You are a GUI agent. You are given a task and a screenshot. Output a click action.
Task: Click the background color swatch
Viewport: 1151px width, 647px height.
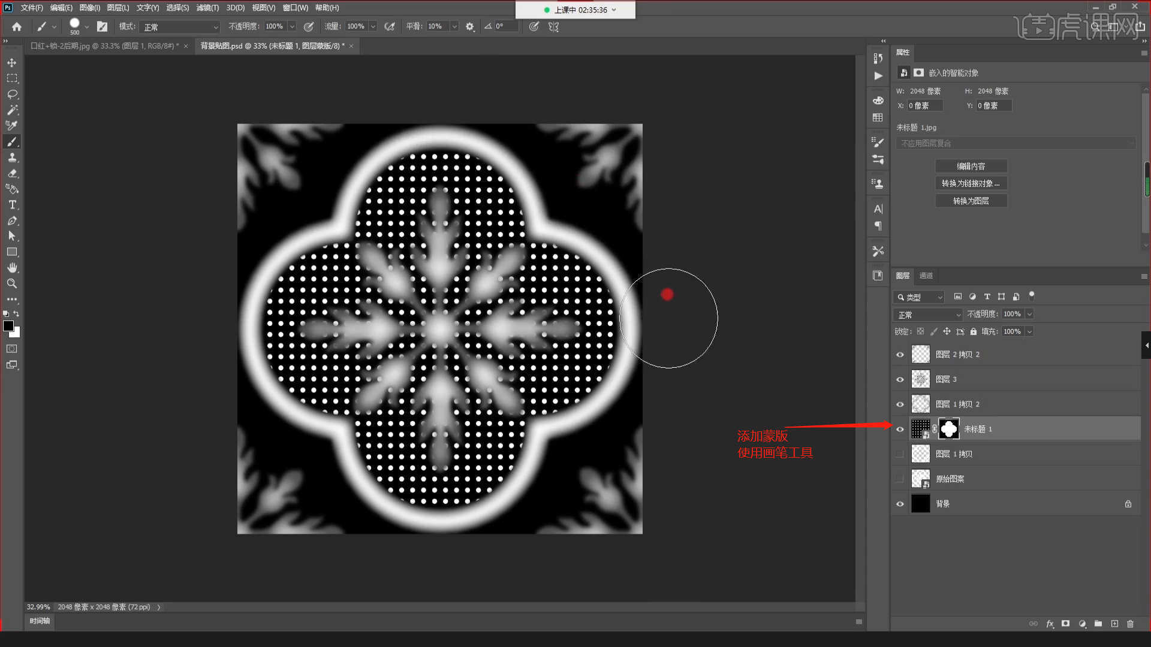16,334
